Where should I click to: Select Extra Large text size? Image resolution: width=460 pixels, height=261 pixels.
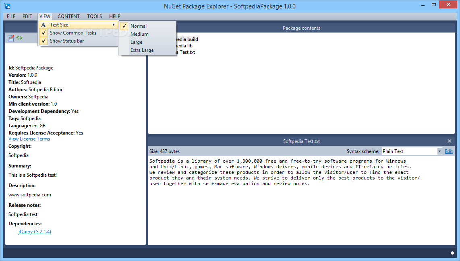[147, 50]
